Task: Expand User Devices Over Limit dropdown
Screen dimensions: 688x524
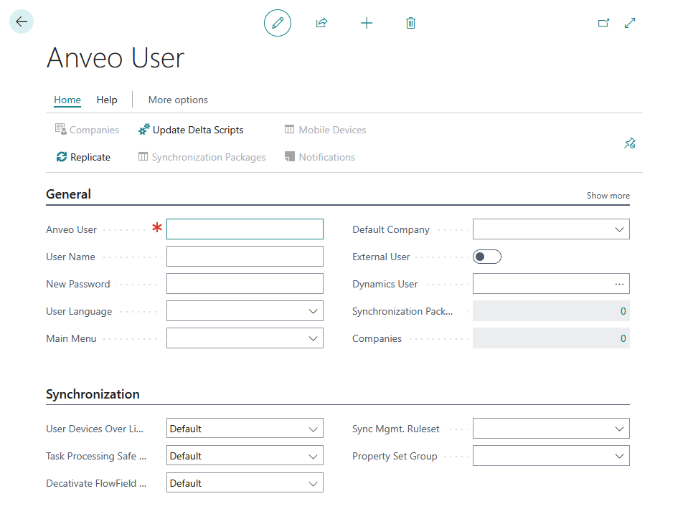Action: (x=313, y=429)
